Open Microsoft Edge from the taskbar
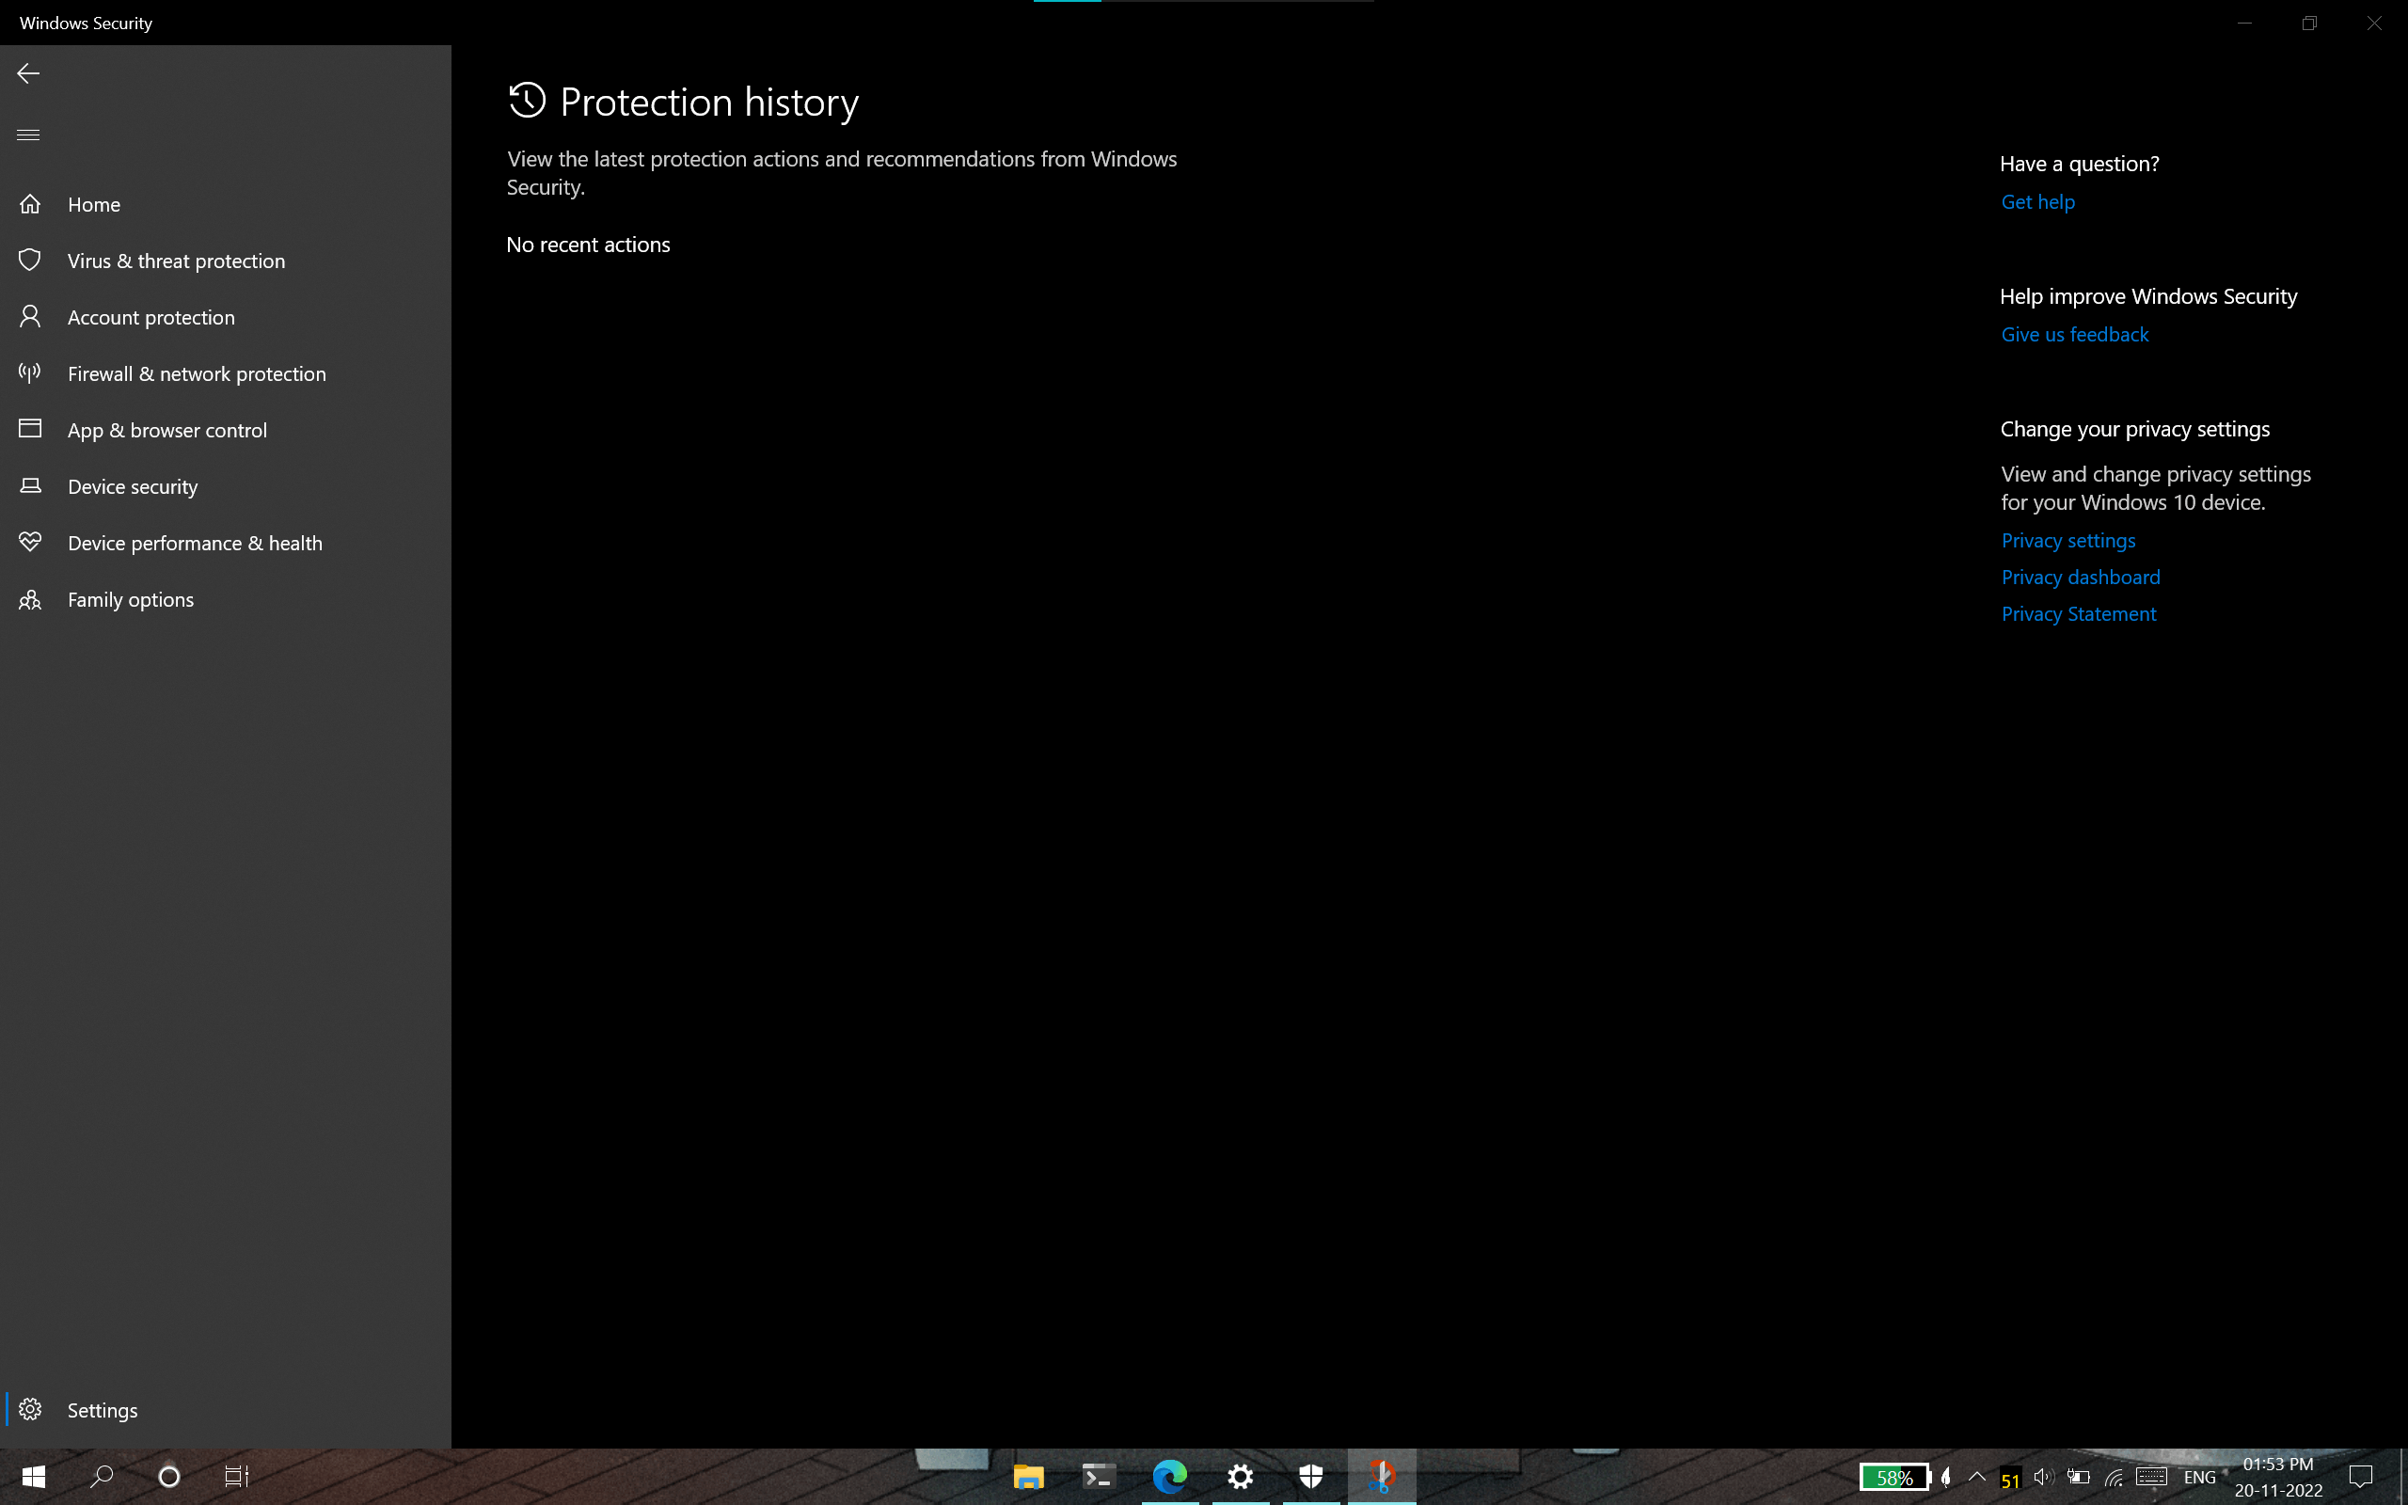This screenshot has width=2408, height=1505. click(x=1170, y=1477)
